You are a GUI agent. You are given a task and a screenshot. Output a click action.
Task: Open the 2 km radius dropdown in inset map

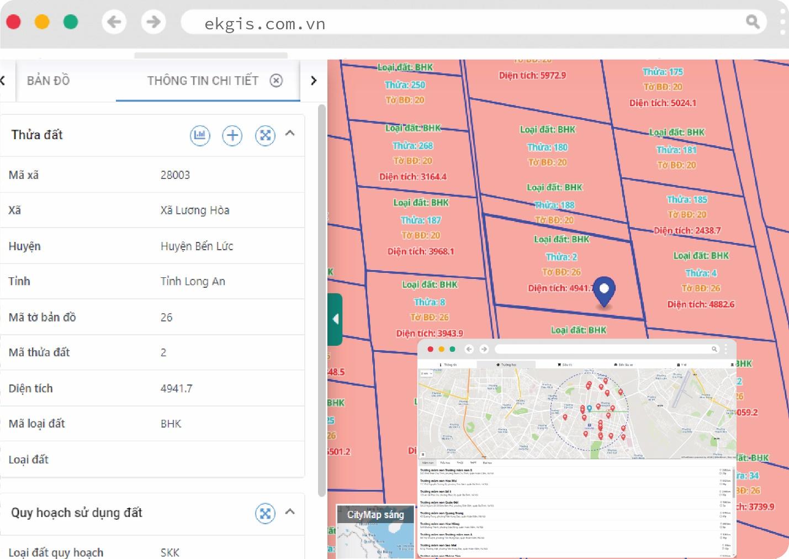(427, 374)
